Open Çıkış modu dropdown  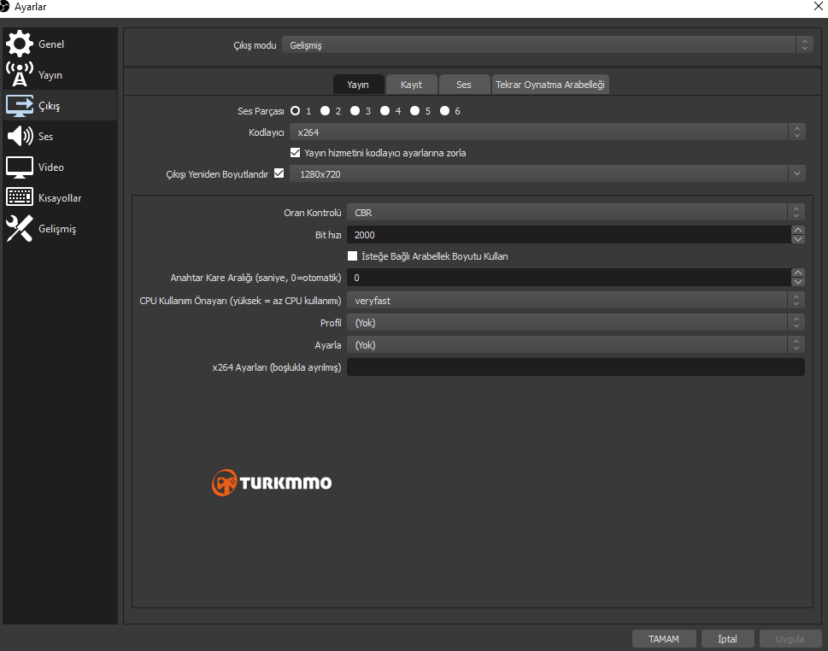pyautogui.click(x=548, y=45)
